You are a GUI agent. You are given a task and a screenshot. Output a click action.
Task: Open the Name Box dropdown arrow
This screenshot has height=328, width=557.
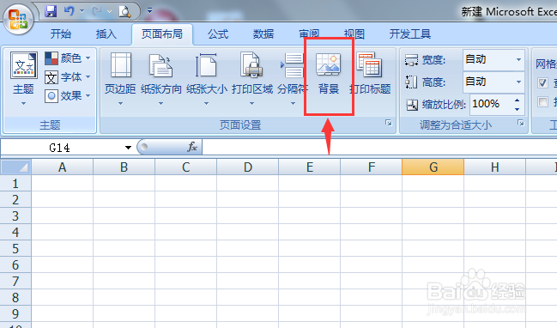tap(128, 148)
